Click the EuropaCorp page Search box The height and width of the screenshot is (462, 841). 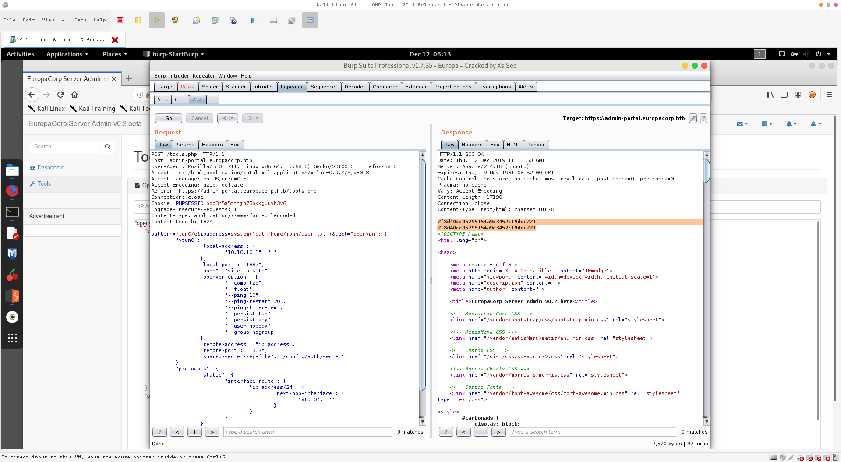[x=65, y=147]
